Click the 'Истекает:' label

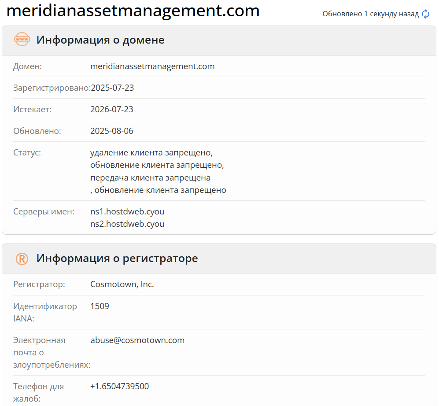32,109
